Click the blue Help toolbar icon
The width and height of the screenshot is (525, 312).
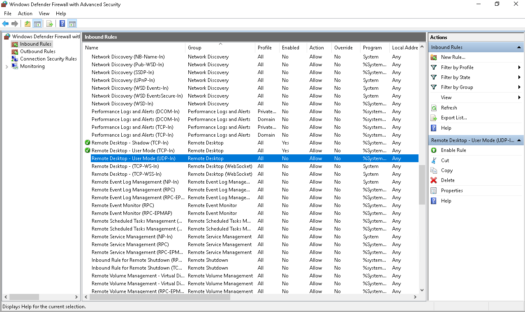pyautogui.click(x=62, y=23)
